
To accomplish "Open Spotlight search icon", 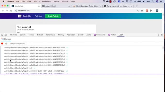I will [153, 2].
